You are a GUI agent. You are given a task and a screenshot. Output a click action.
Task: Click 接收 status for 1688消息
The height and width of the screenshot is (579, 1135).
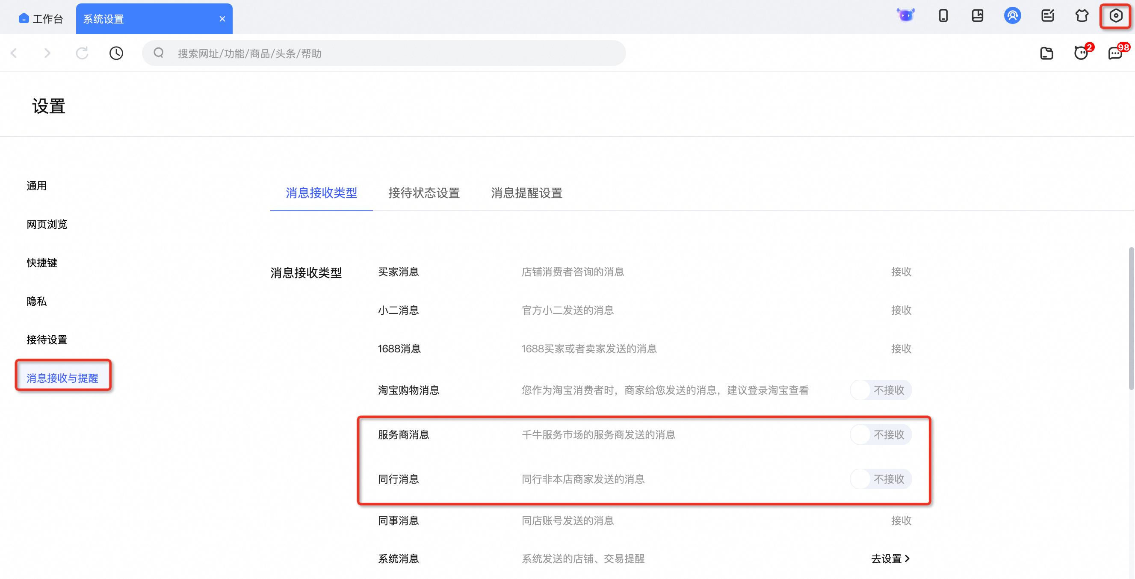[x=901, y=349]
